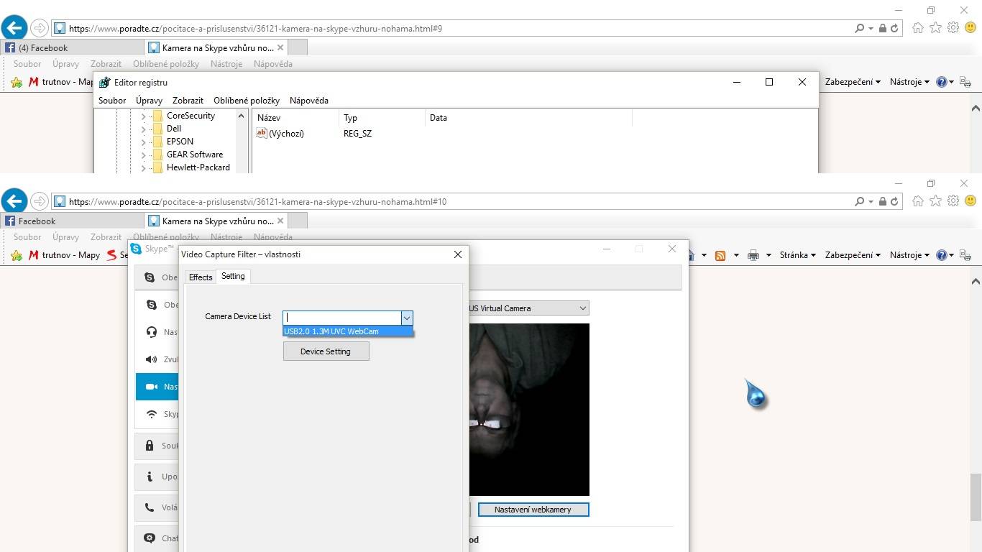Open headset audio settings in Skype sidebar
This screenshot has height=552, width=982.
[157, 332]
